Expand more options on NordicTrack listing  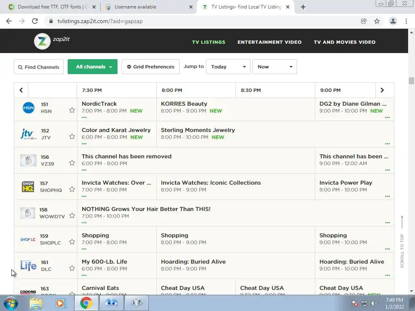tap(84, 117)
